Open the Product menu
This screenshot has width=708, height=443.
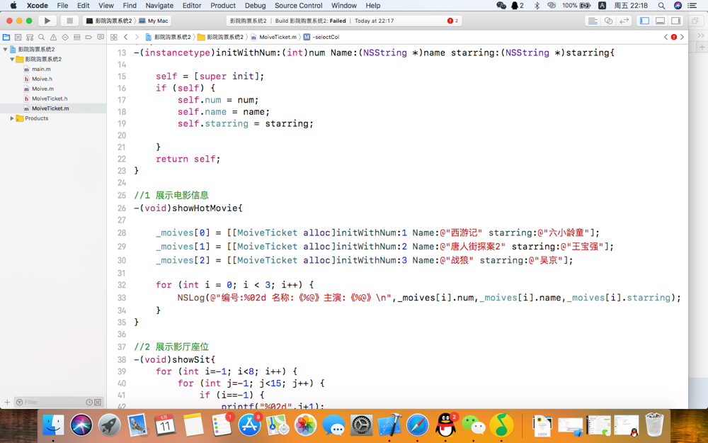click(x=223, y=6)
